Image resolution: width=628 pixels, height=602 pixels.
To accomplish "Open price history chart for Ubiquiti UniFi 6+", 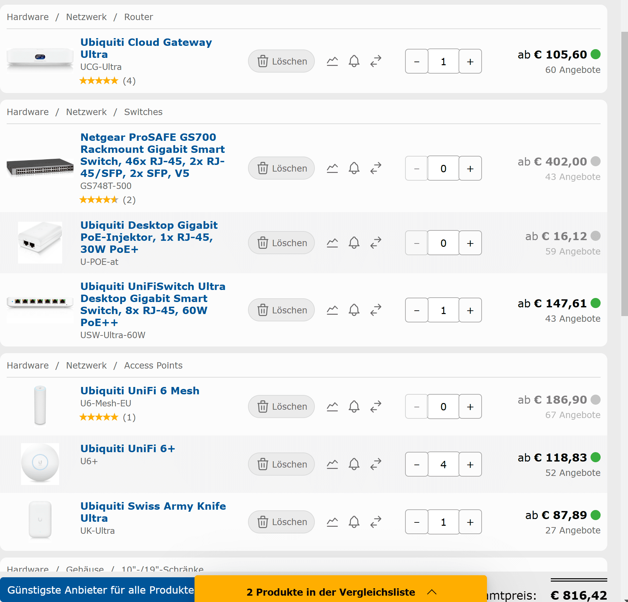I will point(332,464).
